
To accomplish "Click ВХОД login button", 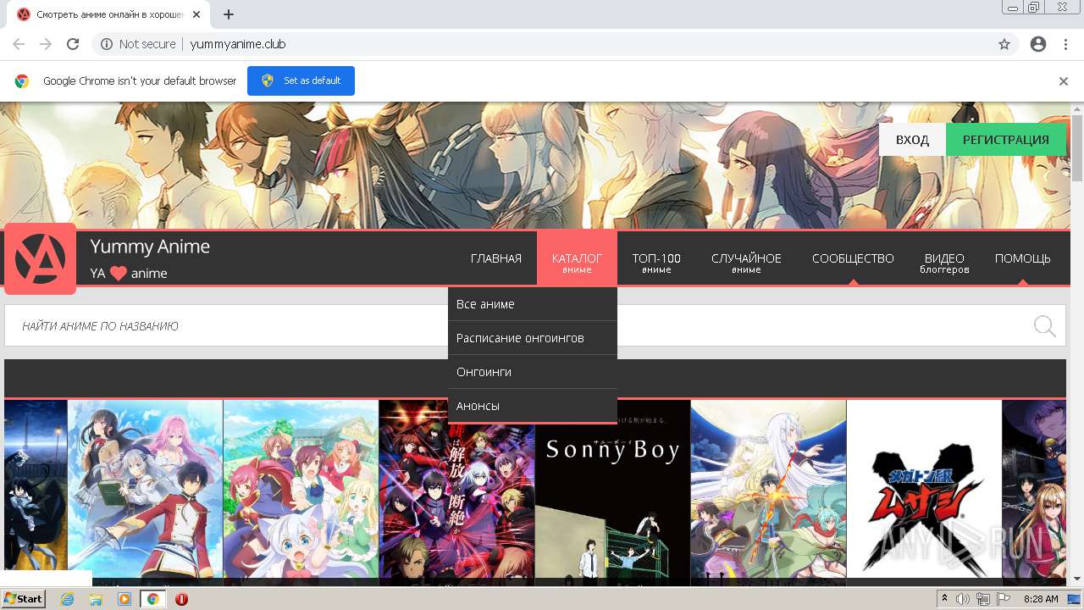I will (912, 140).
